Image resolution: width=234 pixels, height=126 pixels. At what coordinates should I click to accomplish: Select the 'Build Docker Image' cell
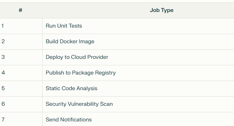click(138, 42)
